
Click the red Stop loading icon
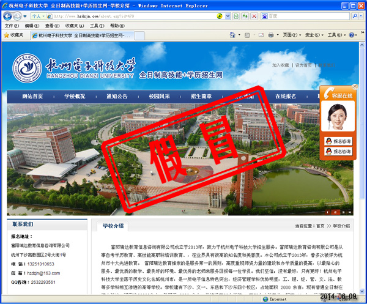pyautogui.click(x=254, y=16)
